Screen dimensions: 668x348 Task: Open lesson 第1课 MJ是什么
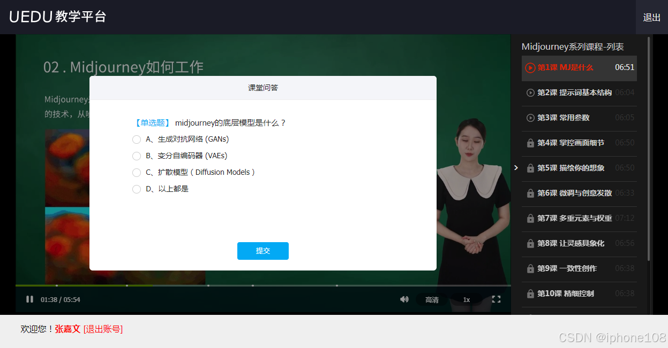point(579,68)
